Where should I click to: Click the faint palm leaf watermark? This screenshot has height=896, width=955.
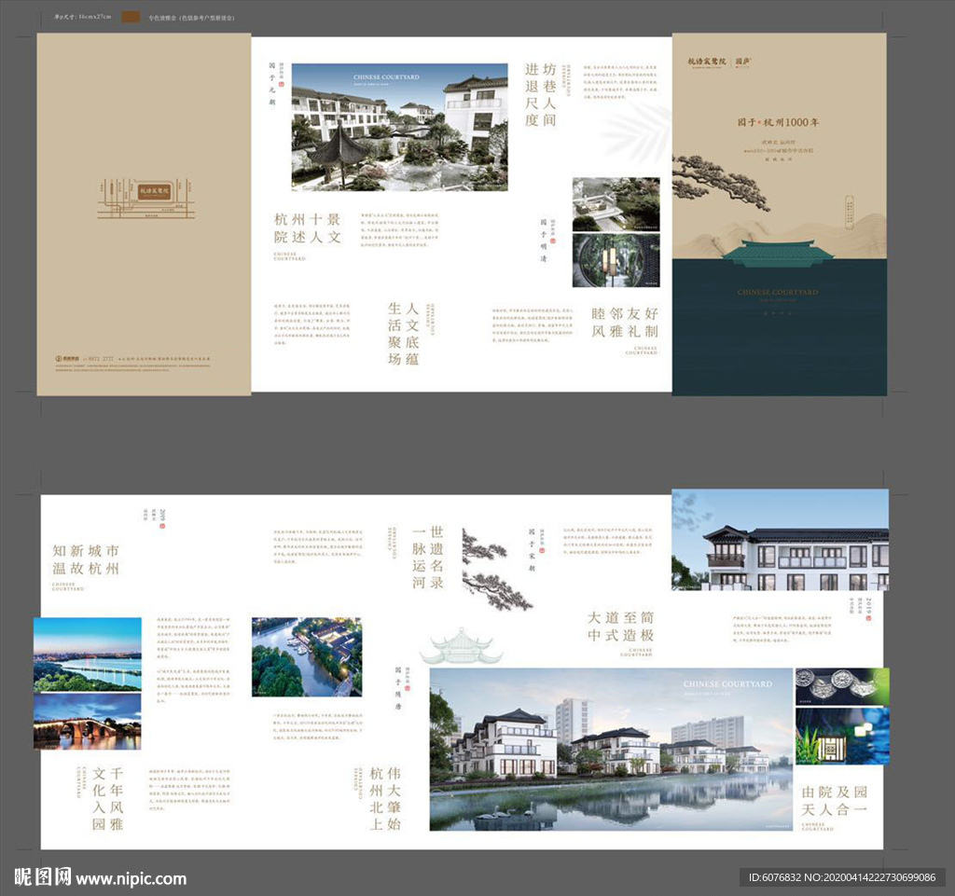(x=637, y=131)
